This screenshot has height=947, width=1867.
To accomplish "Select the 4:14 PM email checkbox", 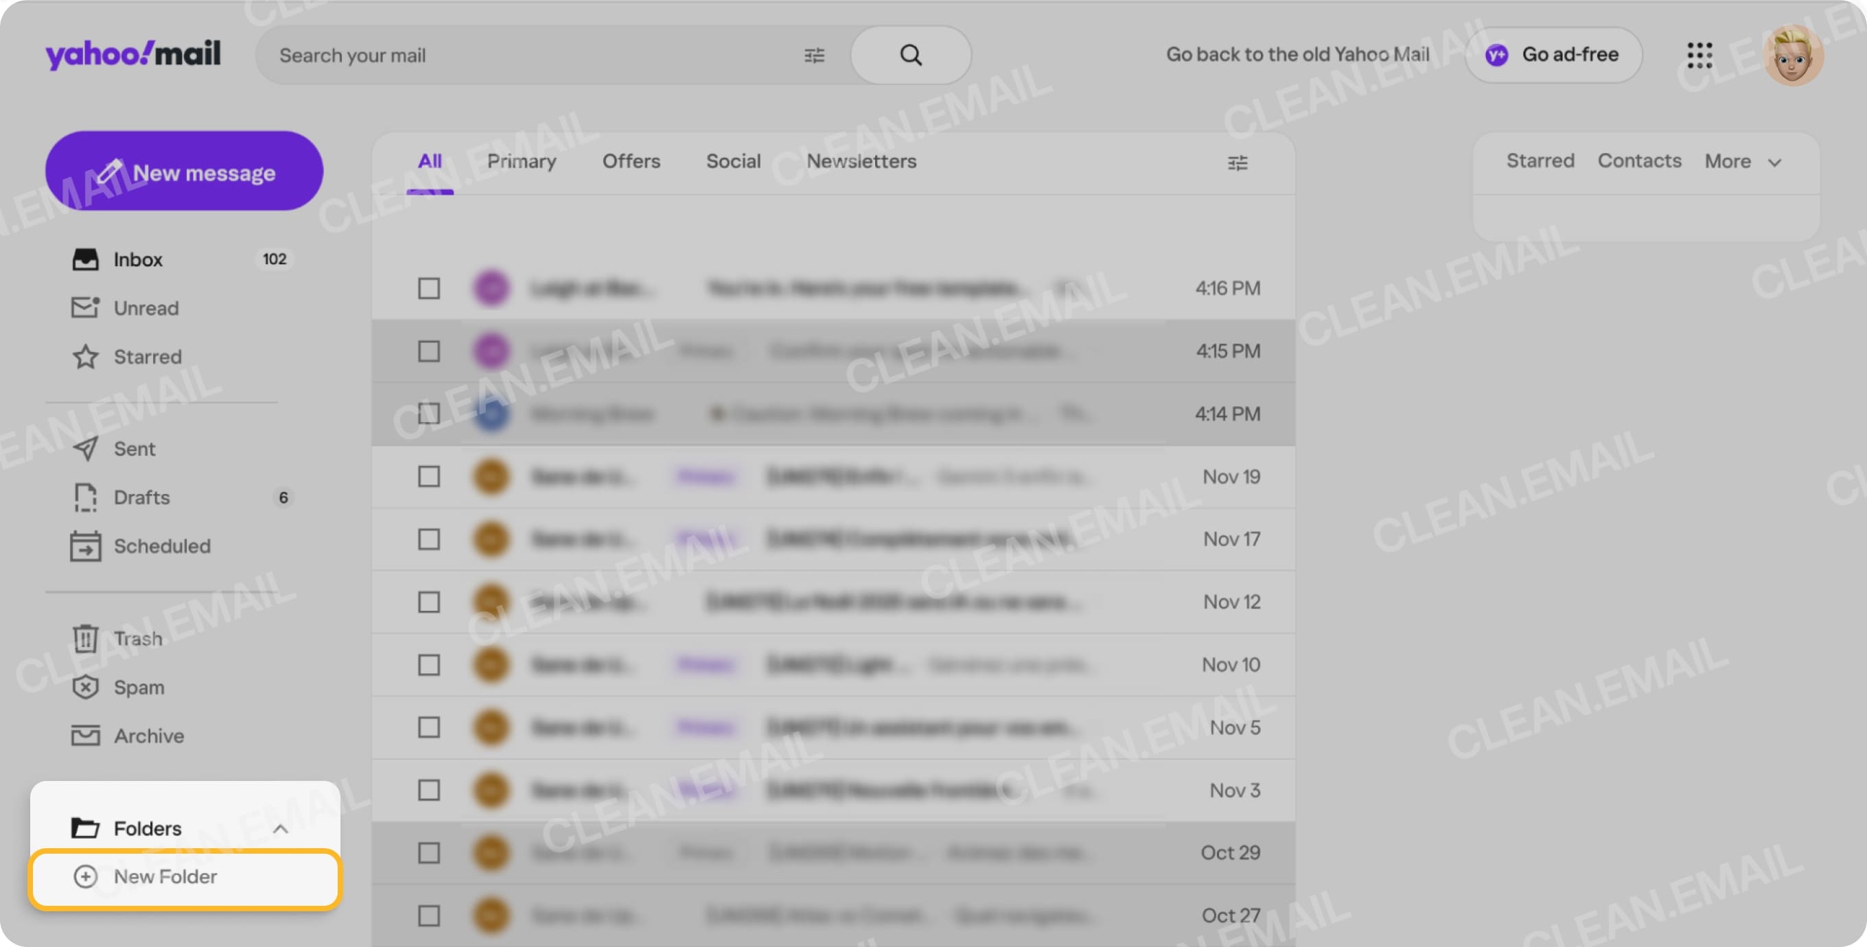I will click(429, 414).
